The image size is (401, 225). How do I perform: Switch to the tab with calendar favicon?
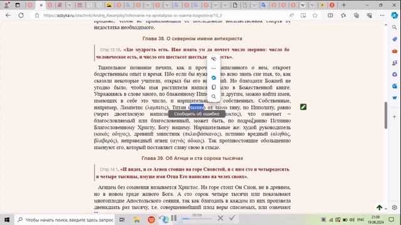80,5
